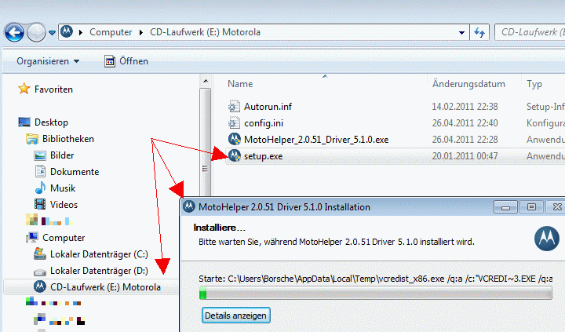Open Favoriten in the navigation pane
This screenshot has height=332, width=565.
coord(53,89)
